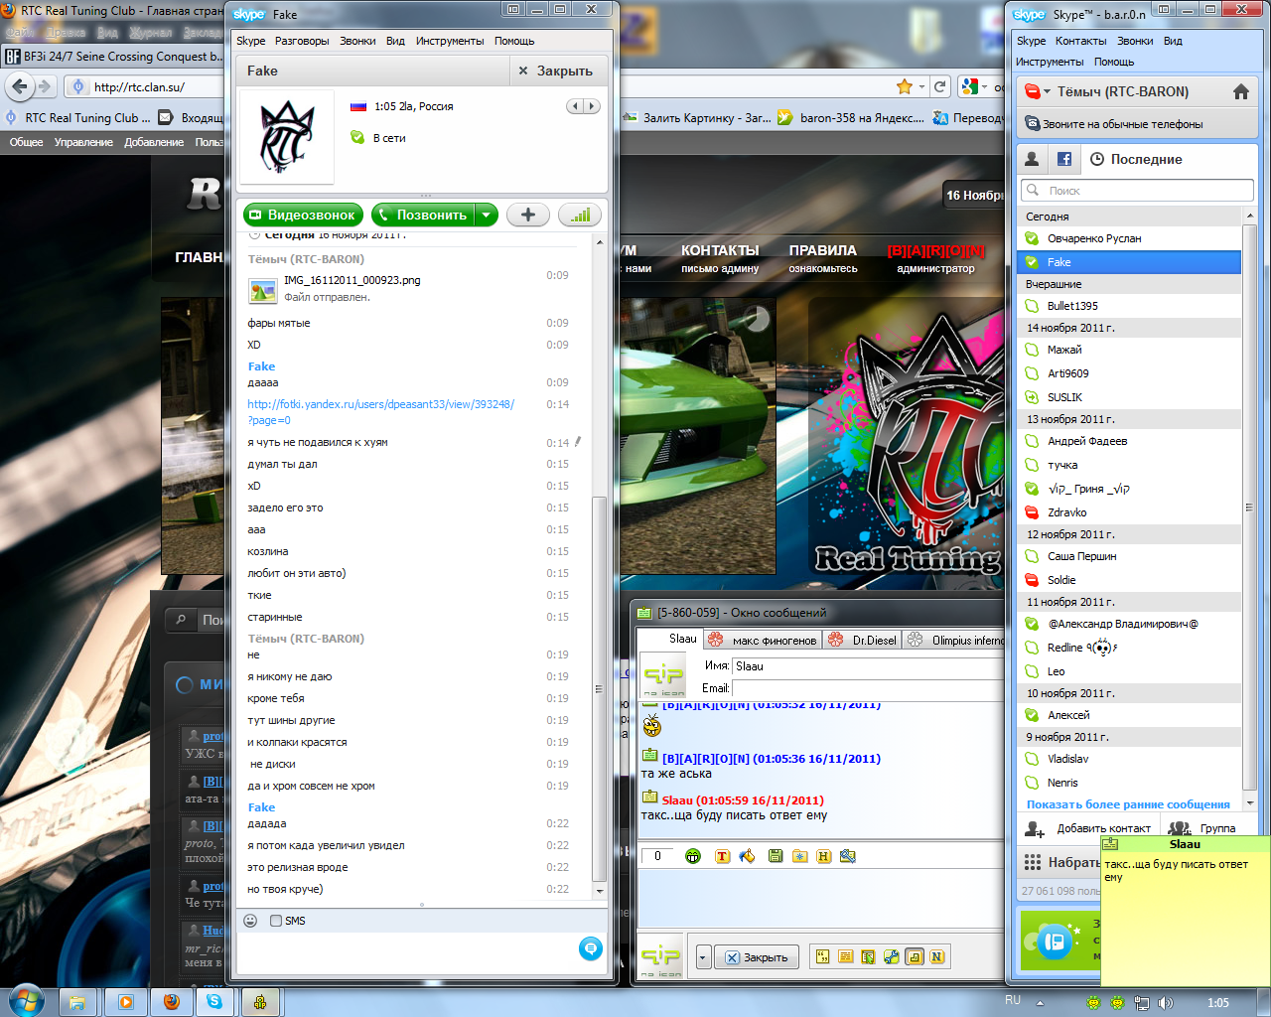This screenshot has height=1017, width=1271.
Task: Go to Skype Home icon
Action: 1240,91
